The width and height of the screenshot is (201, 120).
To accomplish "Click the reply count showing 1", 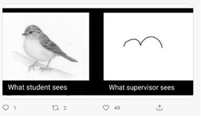I will (15, 108).
